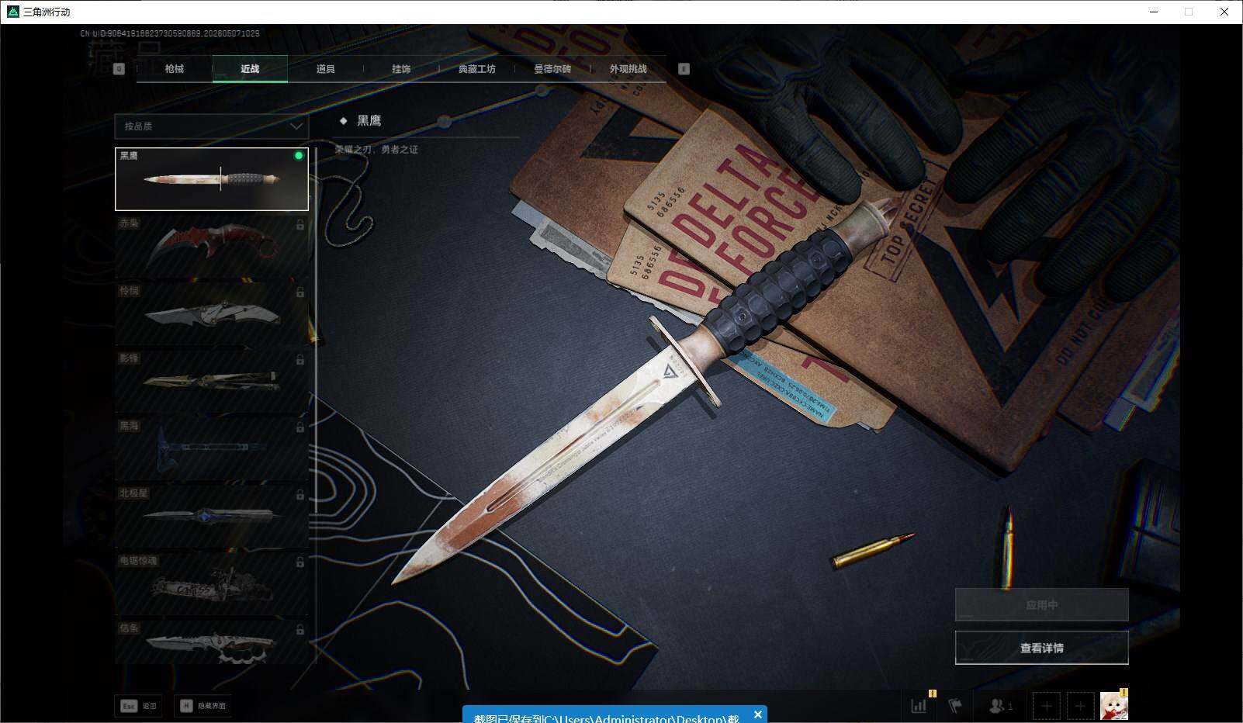Viewport: 1243px width, 723px height.
Task: Click the E next-tab key icon
Action: click(x=684, y=69)
